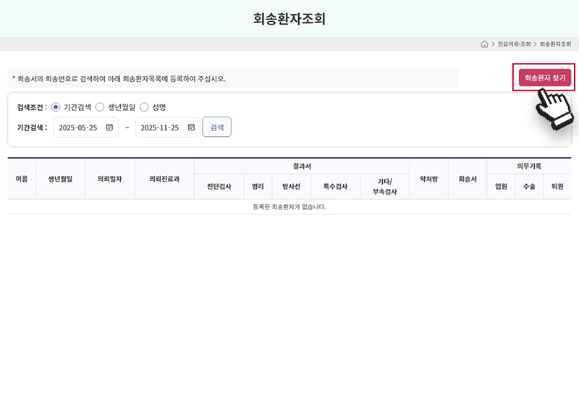The height and width of the screenshot is (420, 579).
Task: Click 회송환자조회 breadcrumb item
Action: coord(555,44)
